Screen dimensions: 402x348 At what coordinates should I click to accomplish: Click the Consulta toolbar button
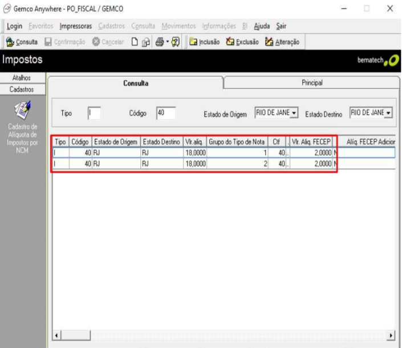(x=22, y=42)
